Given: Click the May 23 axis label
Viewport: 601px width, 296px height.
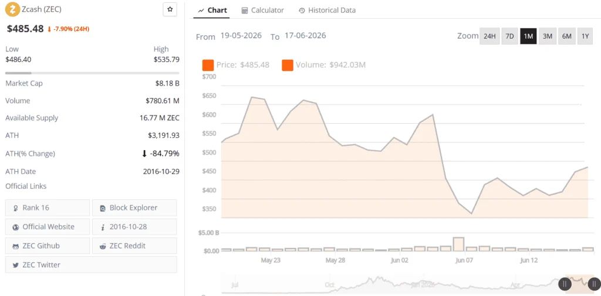Looking at the screenshot, I should tap(271, 260).
